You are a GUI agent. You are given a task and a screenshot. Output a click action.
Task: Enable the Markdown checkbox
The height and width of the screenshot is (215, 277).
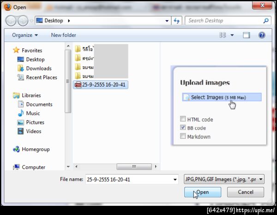pyautogui.click(x=183, y=136)
